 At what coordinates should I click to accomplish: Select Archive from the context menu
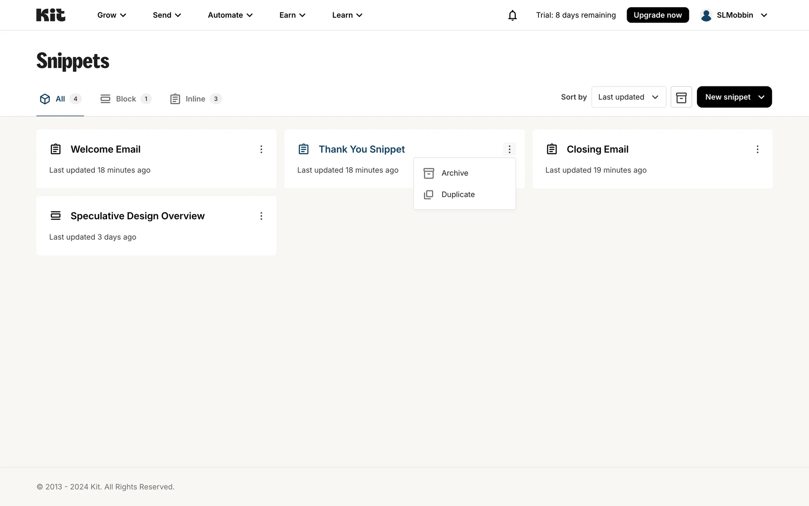(455, 173)
